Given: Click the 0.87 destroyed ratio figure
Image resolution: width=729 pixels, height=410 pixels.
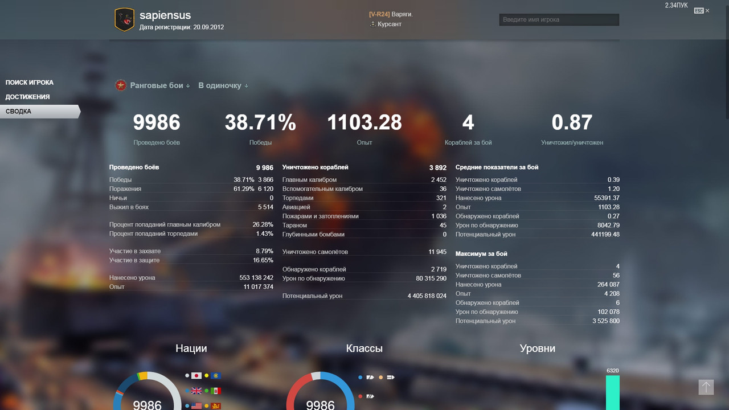Looking at the screenshot, I should click(x=572, y=122).
